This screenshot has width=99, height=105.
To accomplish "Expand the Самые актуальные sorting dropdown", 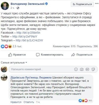I will 14,63.
